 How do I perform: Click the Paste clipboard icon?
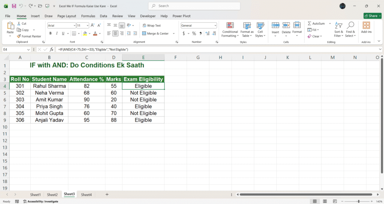tap(10, 26)
